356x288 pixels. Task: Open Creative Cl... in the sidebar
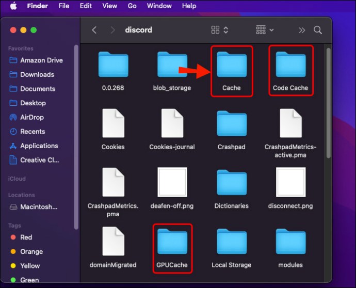[34, 160]
